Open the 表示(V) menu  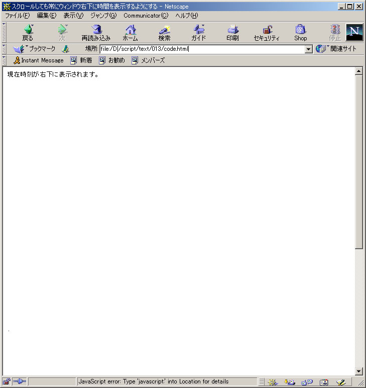click(73, 16)
